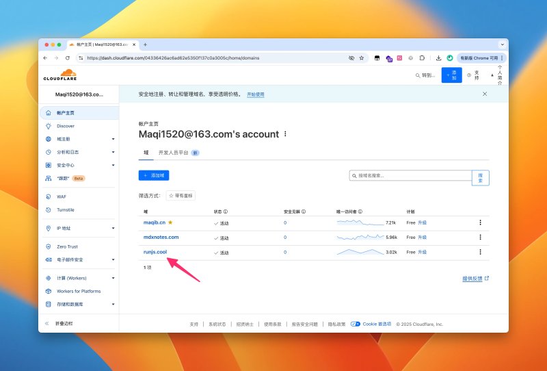Click the security insights info icon
Screen dimensions: 547x371
(x=304, y=212)
